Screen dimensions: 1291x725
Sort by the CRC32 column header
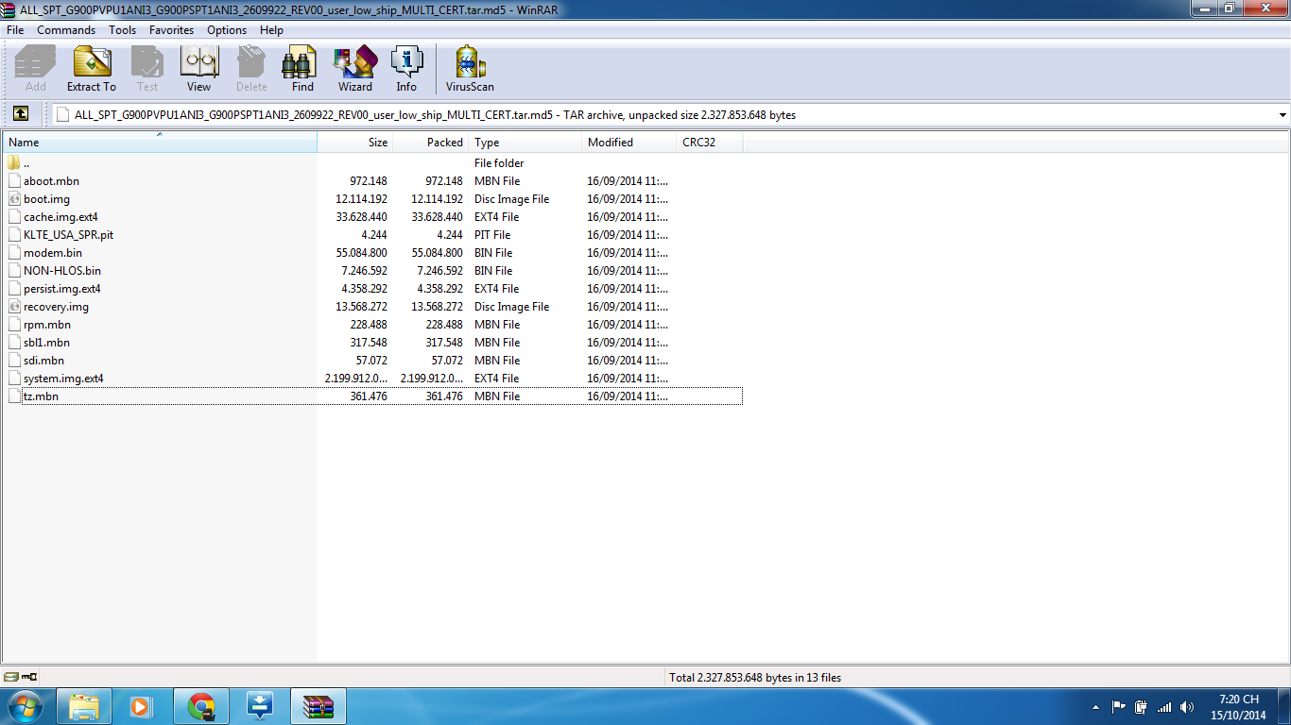(710, 143)
